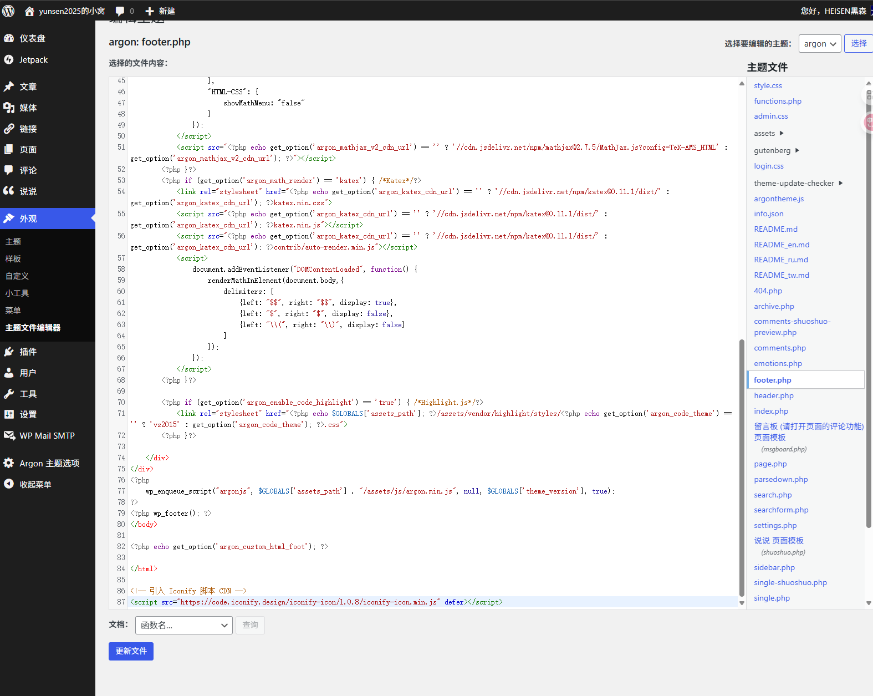Open WP Mail SMTP envelope icon
This screenshot has width=873, height=696.
[9, 435]
